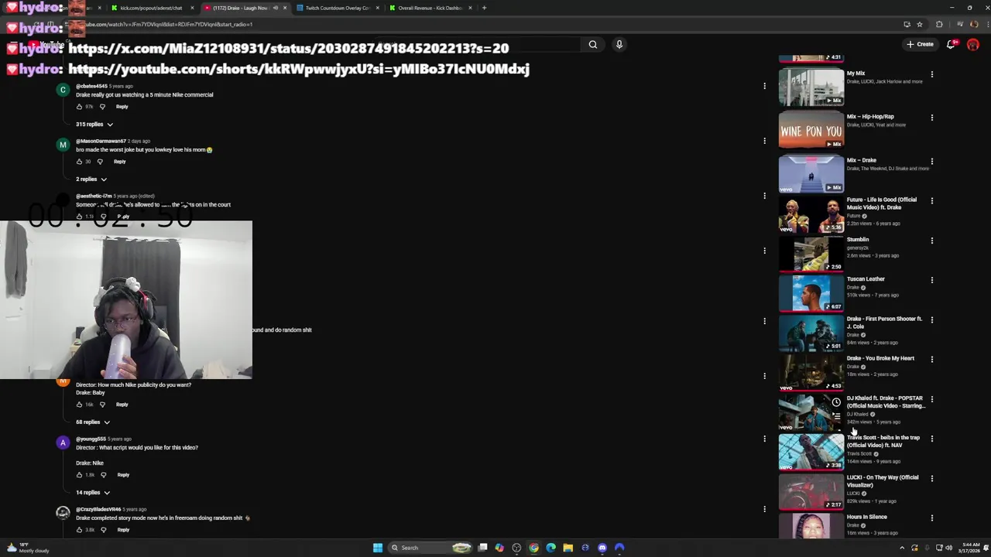Open the more options menu for Mix – Hip-Hop/Rap

coord(932,118)
